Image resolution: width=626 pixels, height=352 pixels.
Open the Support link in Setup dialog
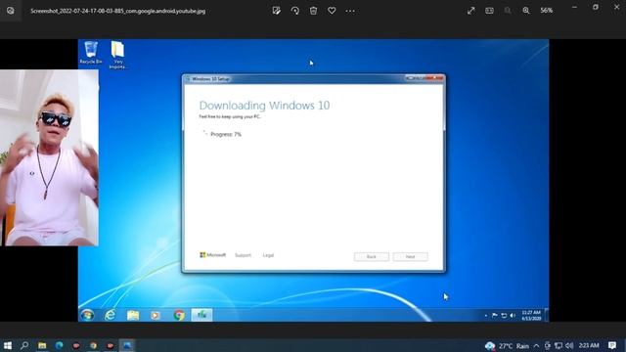click(x=243, y=255)
